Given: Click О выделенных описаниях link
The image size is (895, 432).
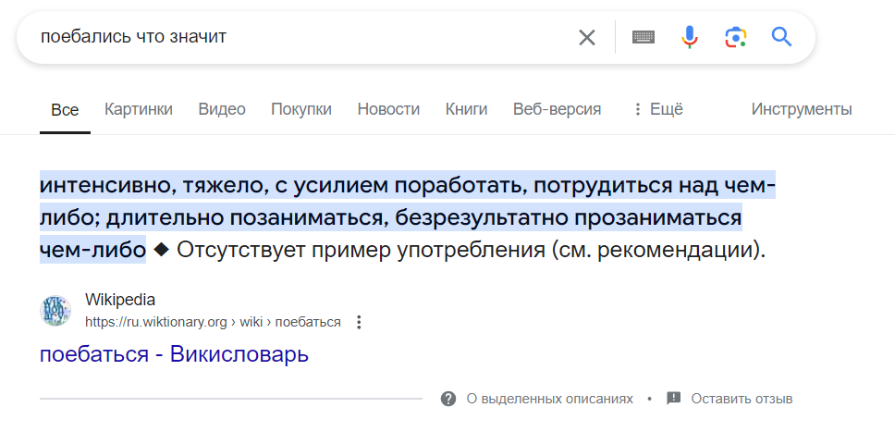Looking at the screenshot, I should pyautogui.click(x=549, y=399).
